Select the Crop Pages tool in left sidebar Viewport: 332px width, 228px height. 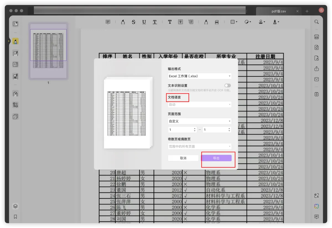[x=15, y=105]
